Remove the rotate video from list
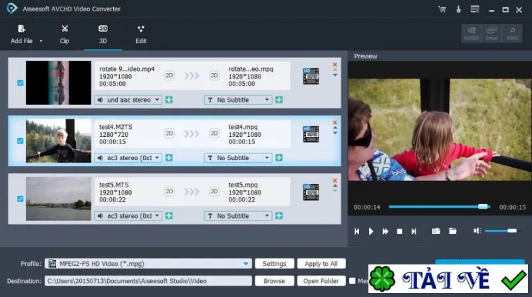The height and width of the screenshot is (297, 532). click(x=335, y=64)
